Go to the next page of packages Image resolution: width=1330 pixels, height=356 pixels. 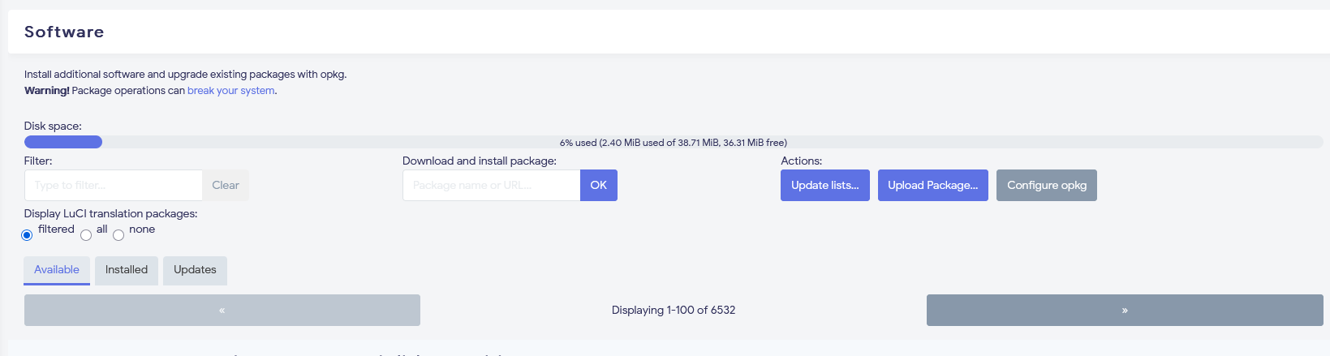(1124, 310)
